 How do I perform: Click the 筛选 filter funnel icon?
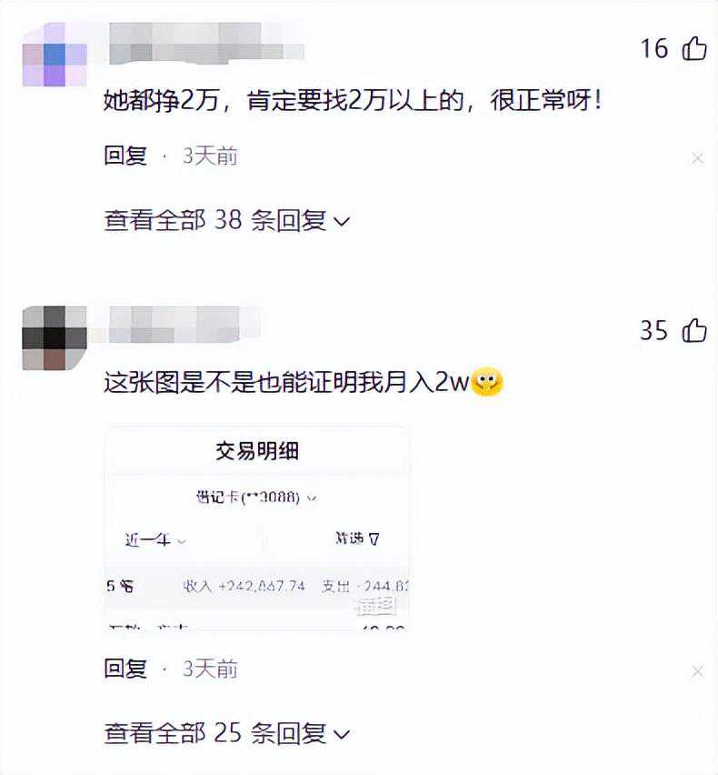[374, 538]
